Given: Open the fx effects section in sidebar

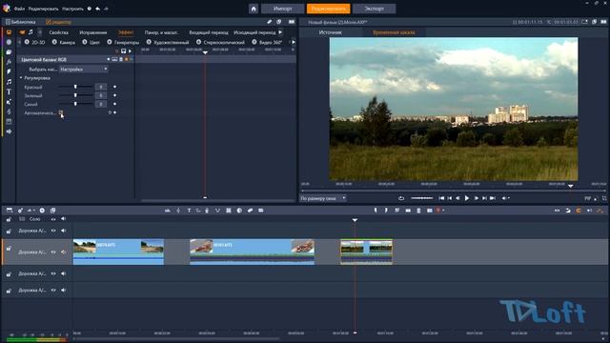Looking at the screenshot, I should (x=9, y=62).
